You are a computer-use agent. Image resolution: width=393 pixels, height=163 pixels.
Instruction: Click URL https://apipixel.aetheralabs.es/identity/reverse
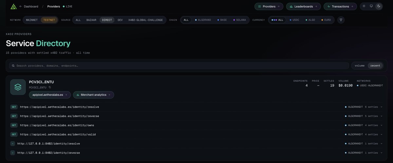tap(60, 116)
